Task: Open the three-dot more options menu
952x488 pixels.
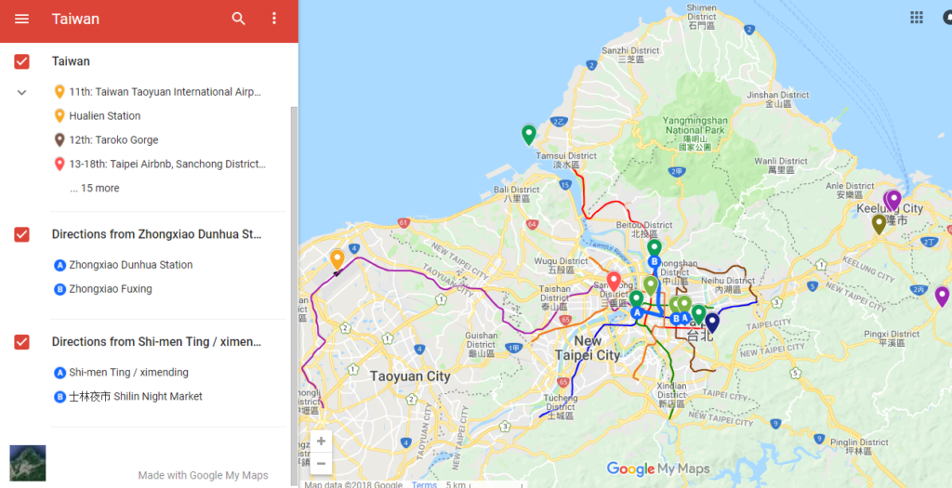Action: pyautogui.click(x=274, y=19)
